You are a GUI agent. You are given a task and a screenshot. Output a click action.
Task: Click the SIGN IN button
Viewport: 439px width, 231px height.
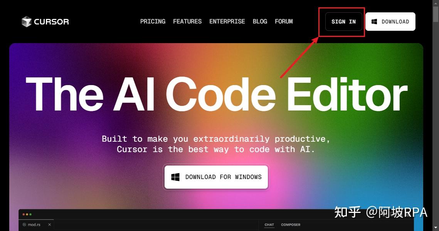pyautogui.click(x=343, y=22)
